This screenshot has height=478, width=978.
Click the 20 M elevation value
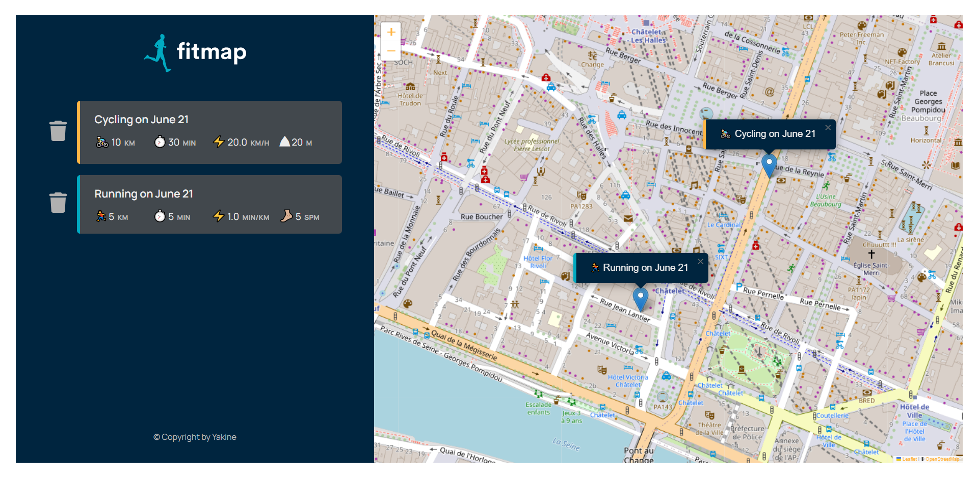[x=302, y=143]
